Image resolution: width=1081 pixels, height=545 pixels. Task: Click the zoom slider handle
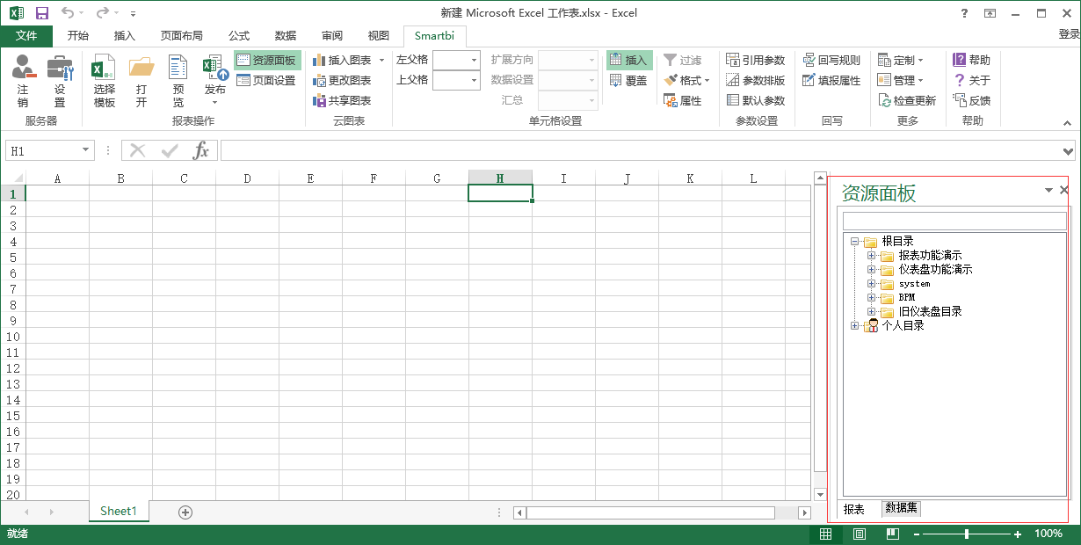[x=967, y=534]
